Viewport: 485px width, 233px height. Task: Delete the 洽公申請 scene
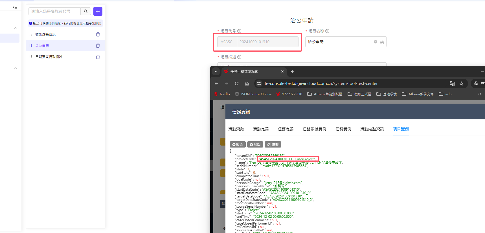pos(98,46)
